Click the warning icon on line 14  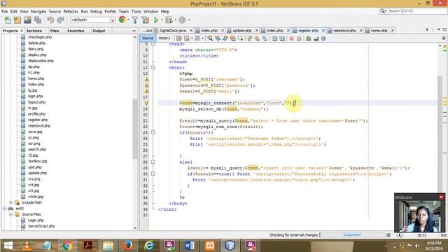pyautogui.click(x=146, y=79)
